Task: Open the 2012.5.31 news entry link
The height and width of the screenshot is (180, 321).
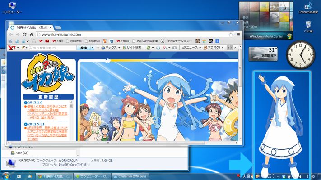Action: (x=47, y=133)
